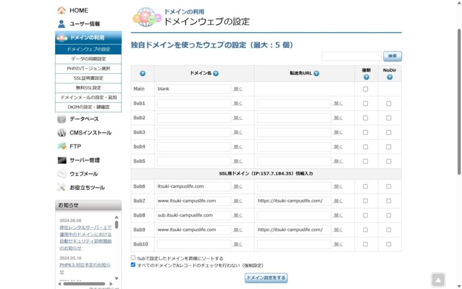The height and width of the screenshot is (289, 462).
Task: Expand the CMSインストール sidebar section
Action: (88, 133)
